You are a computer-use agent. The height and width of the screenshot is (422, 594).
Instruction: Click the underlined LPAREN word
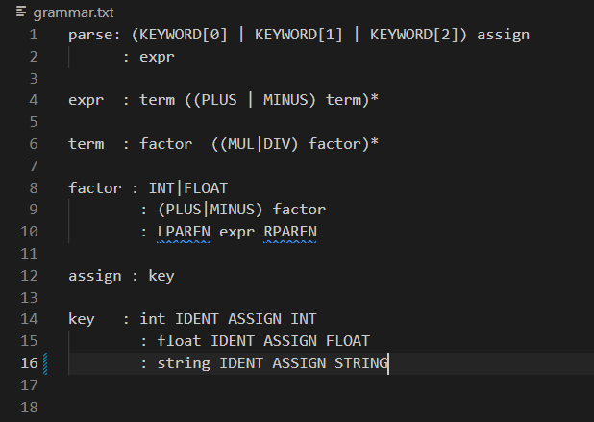[184, 232]
